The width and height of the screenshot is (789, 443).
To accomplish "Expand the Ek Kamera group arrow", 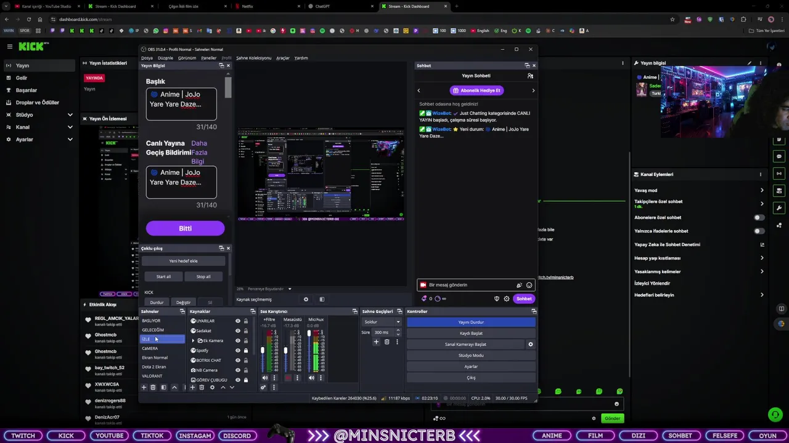I will pyautogui.click(x=193, y=341).
